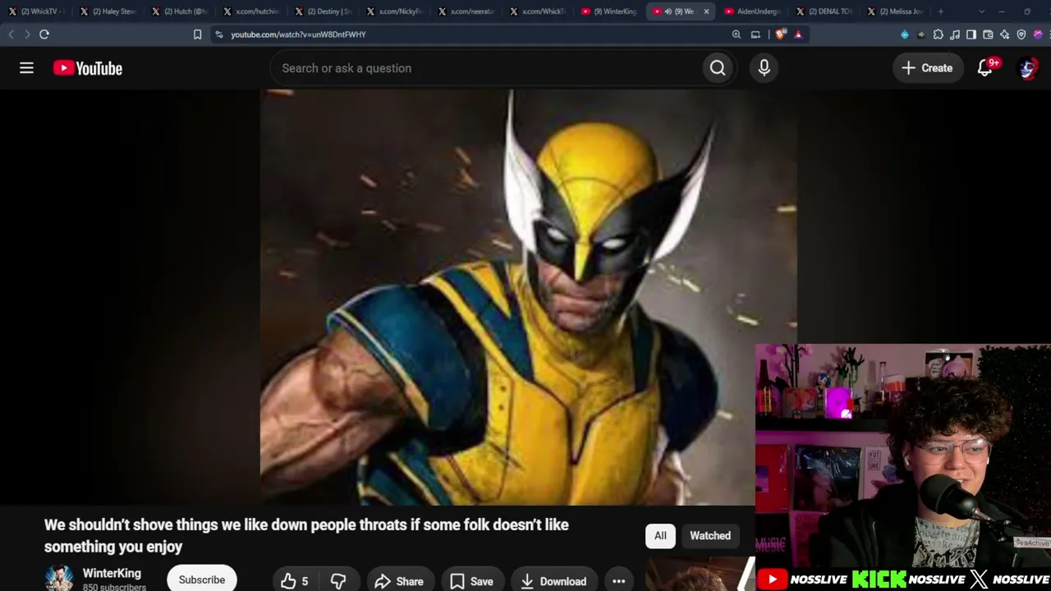Open more actions ellipsis menu

pos(618,581)
